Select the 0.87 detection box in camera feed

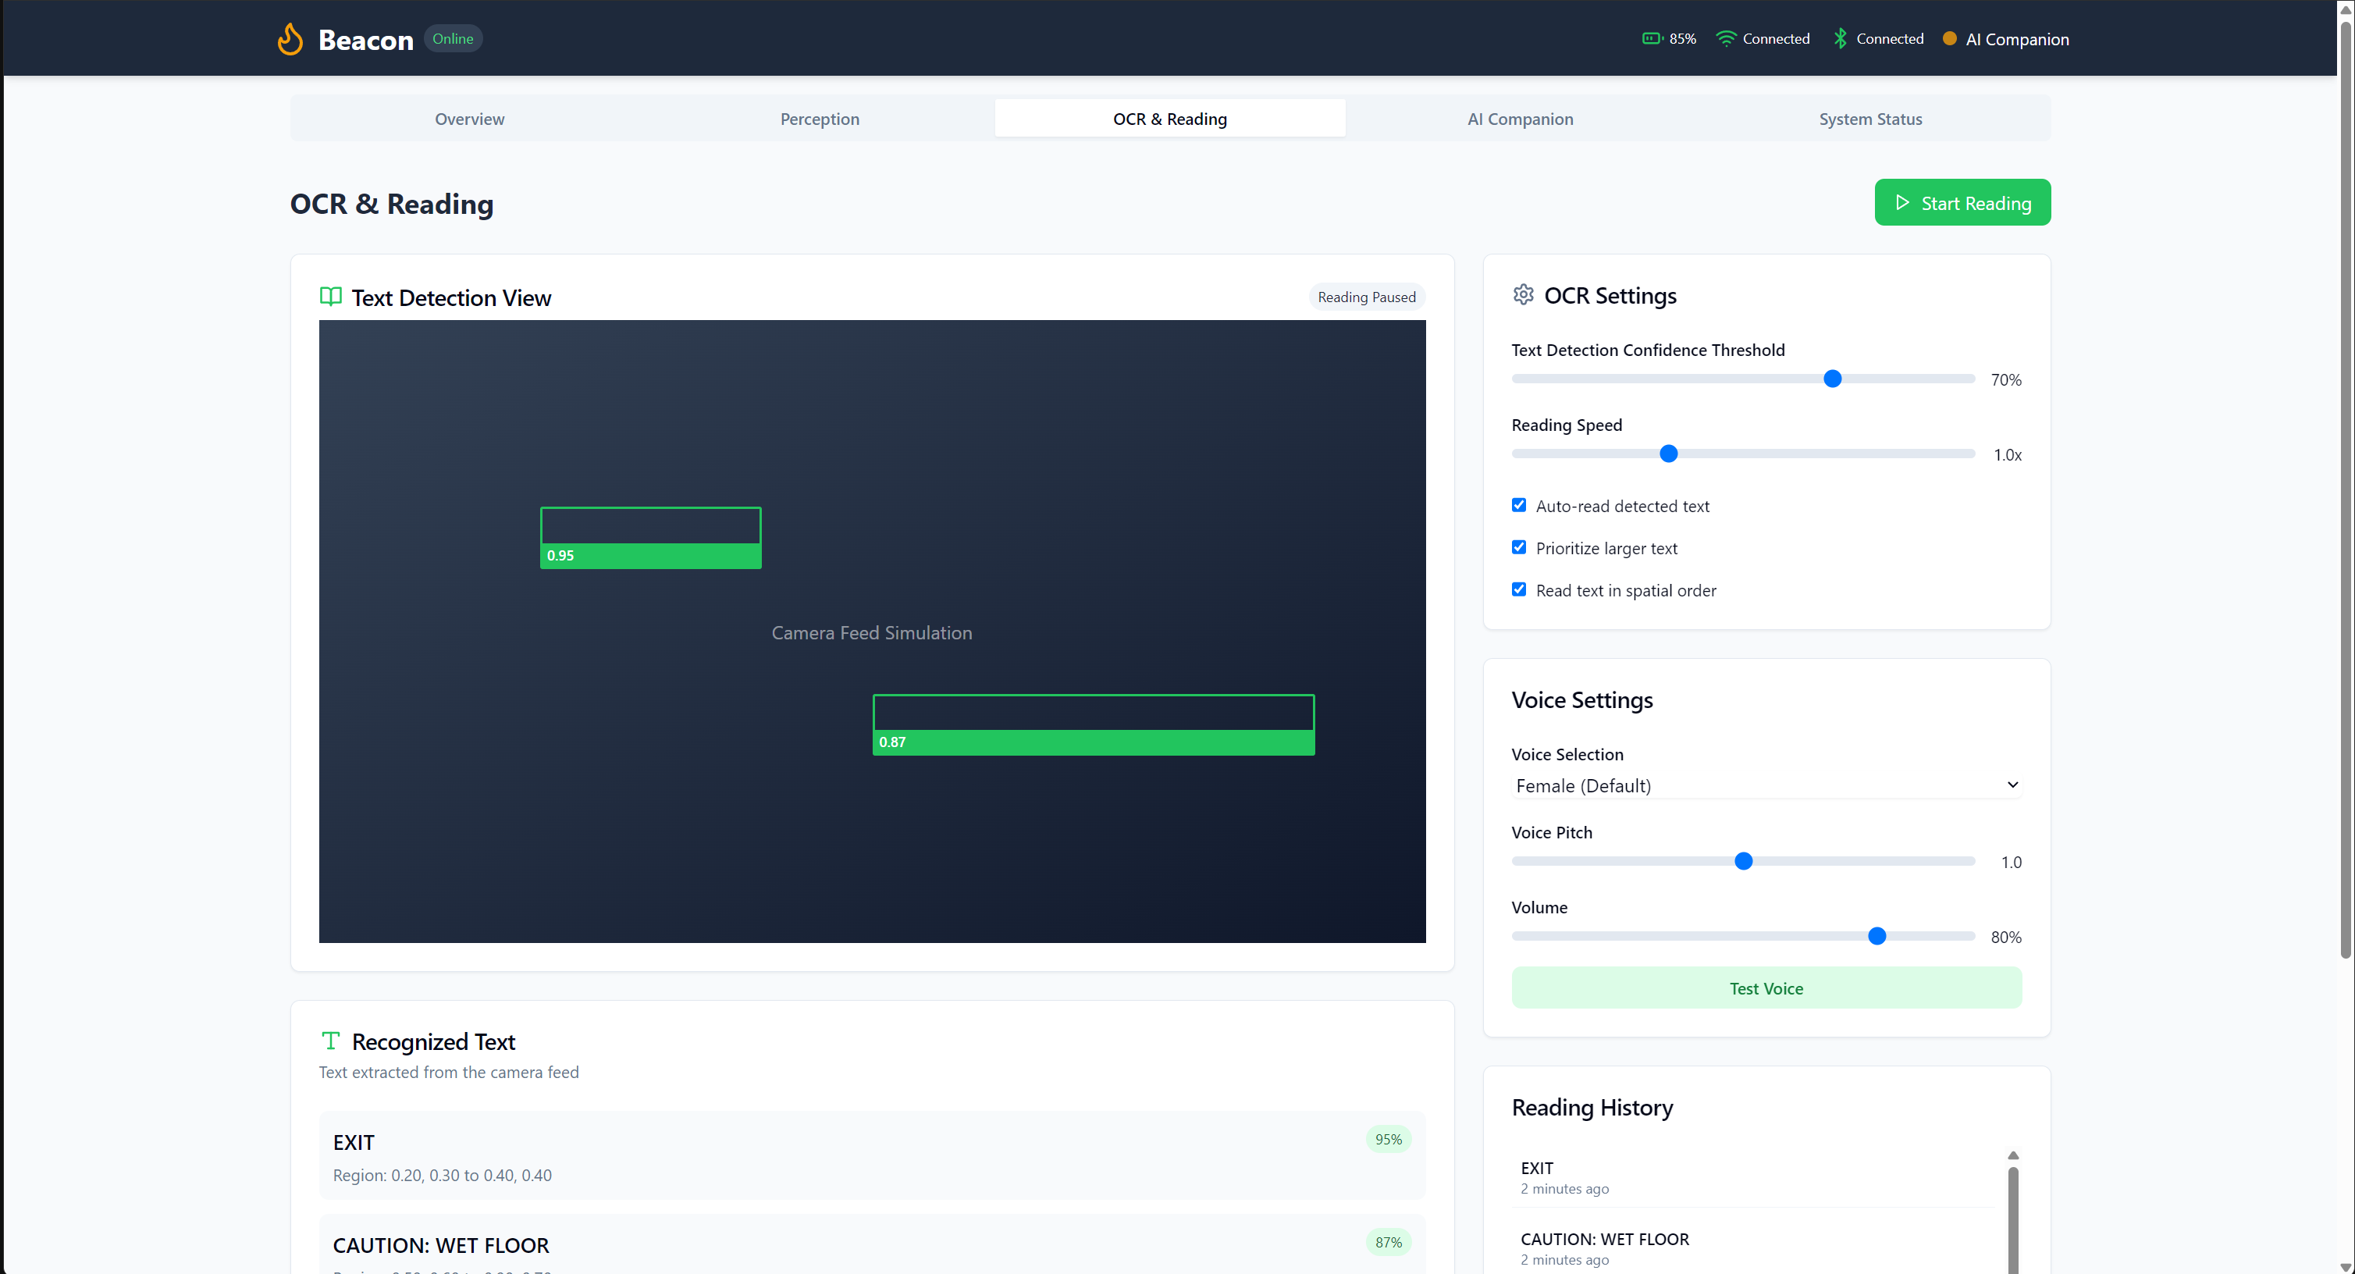coord(1094,724)
